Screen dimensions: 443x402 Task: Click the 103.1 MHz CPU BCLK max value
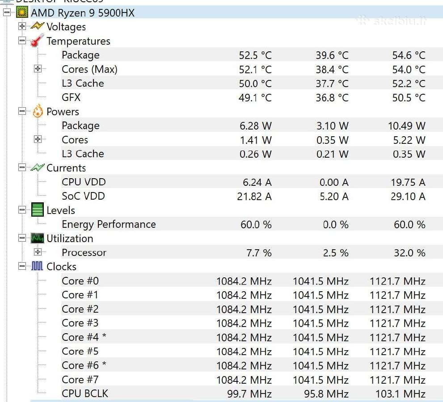[401, 394]
